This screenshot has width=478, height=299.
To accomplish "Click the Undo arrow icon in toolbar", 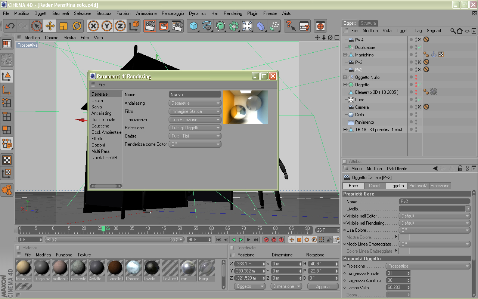I will pos(10,26).
